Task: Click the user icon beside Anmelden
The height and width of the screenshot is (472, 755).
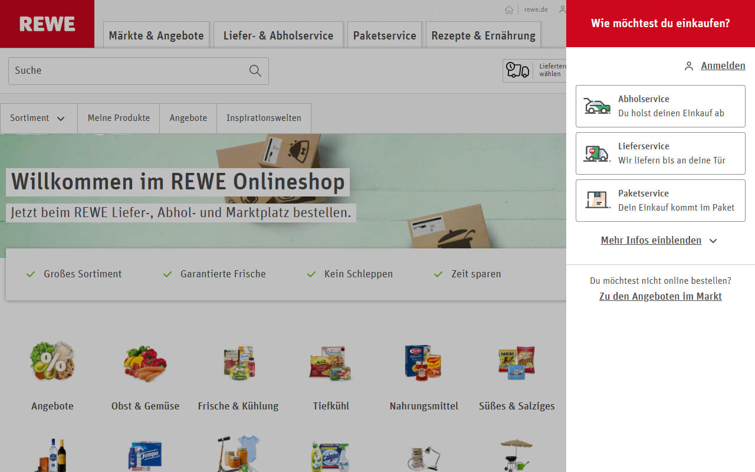Action: tap(689, 66)
